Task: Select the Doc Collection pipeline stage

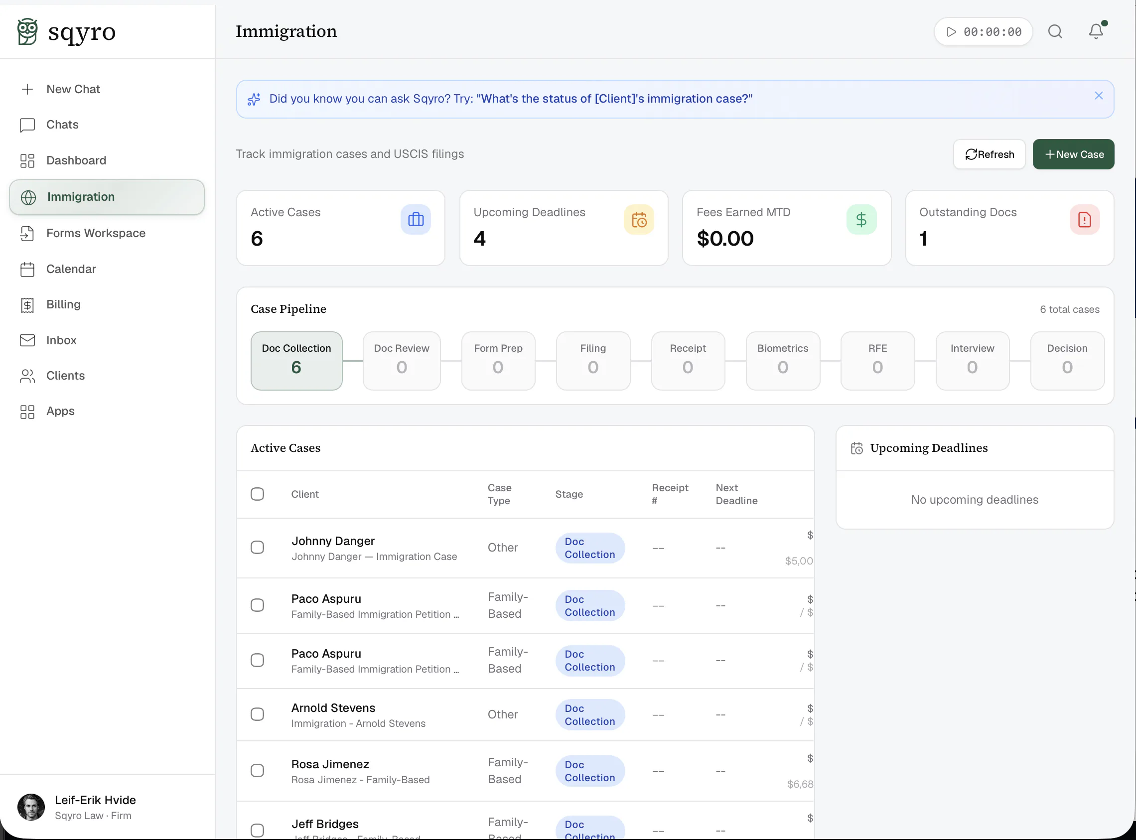Action: 296,361
